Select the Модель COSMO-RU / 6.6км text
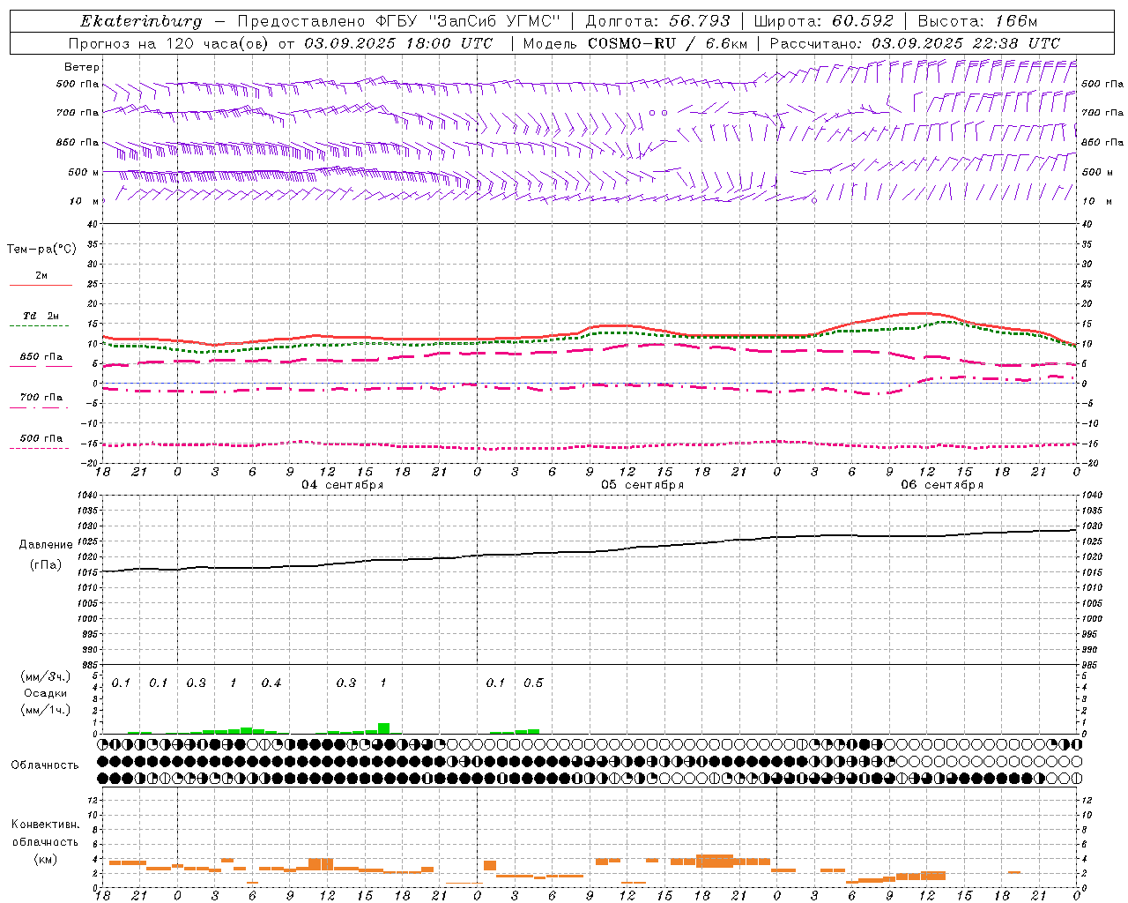The width and height of the screenshot is (1128, 903). [x=635, y=43]
